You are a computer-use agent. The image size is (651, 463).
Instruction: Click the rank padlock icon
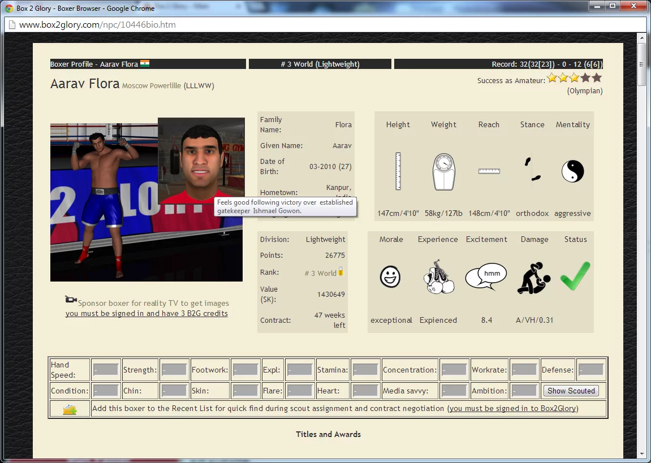point(341,272)
